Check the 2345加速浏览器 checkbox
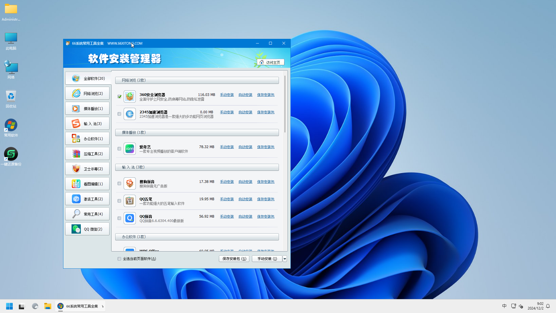 pos(119,114)
